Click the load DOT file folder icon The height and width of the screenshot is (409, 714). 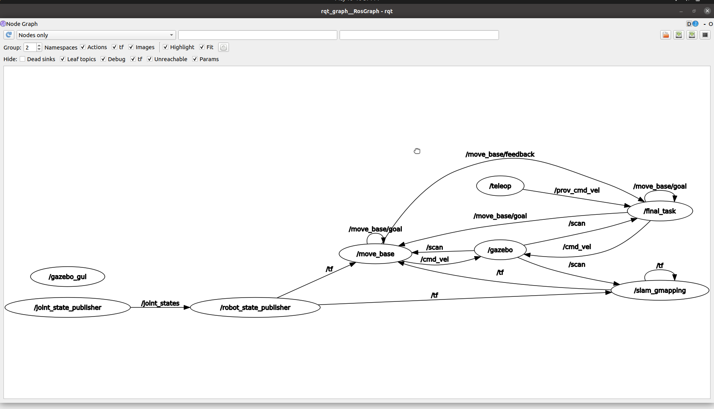click(666, 35)
